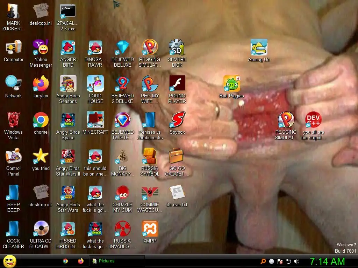Launch the MINECRAFT desktop shortcut

tap(95, 124)
